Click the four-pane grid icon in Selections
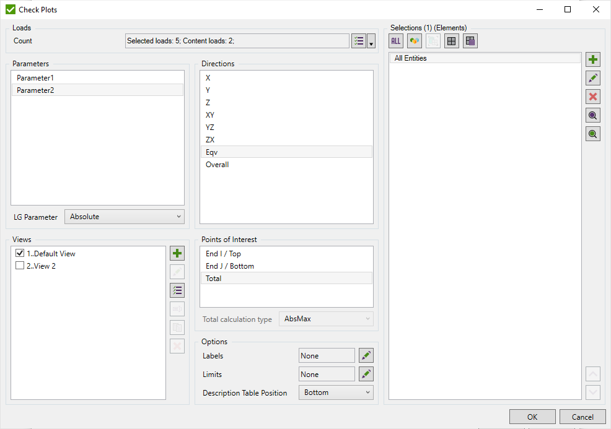Screen dimensions: 611x429 452,41
